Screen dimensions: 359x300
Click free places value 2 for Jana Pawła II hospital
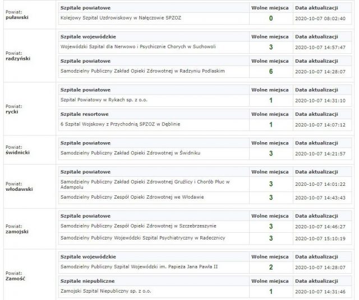271,267
